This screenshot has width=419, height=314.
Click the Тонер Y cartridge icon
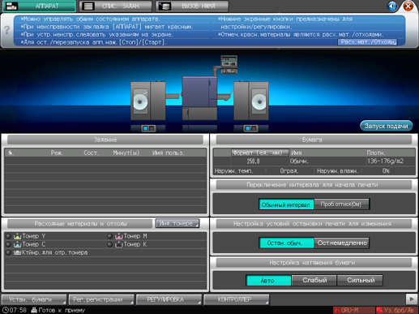tap(18, 236)
